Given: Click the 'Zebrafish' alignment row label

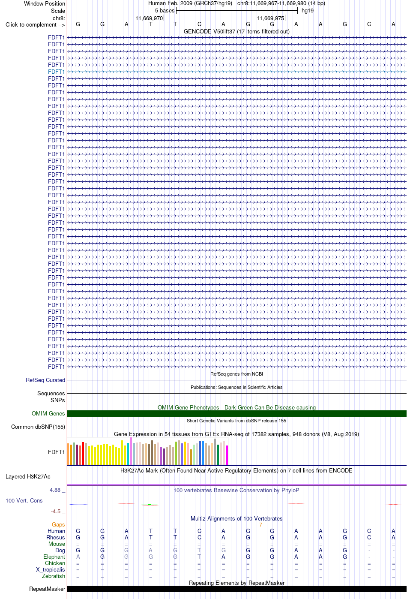Looking at the screenshot, I should [x=54, y=576].
